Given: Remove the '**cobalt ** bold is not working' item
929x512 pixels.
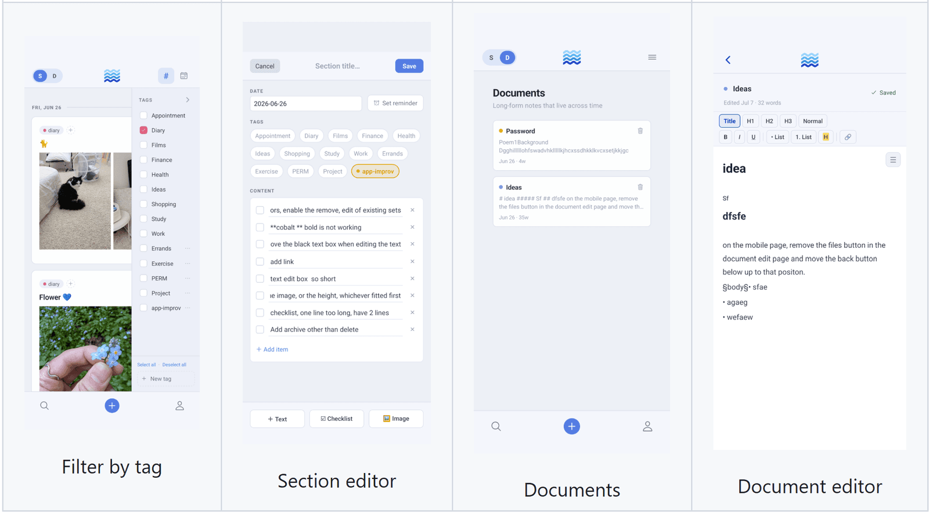Looking at the screenshot, I should point(412,227).
